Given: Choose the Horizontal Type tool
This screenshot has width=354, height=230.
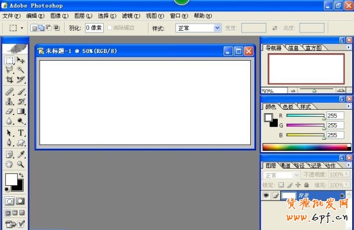Looking at the screenshot, I should (x=21, y=133).
